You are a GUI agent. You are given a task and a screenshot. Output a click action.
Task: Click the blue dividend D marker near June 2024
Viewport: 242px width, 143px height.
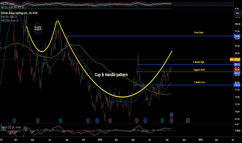(x=145, y=120)
